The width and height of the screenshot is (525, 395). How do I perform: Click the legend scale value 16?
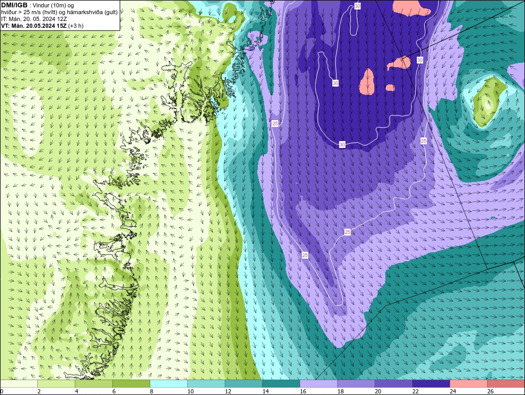[x=303, y=391]
